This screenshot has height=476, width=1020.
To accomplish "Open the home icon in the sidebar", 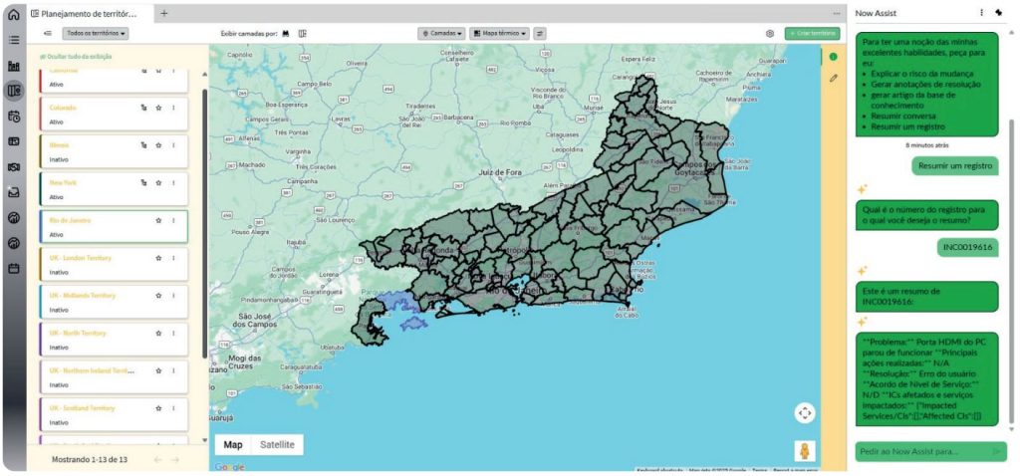I will click(x=13, y=14).
